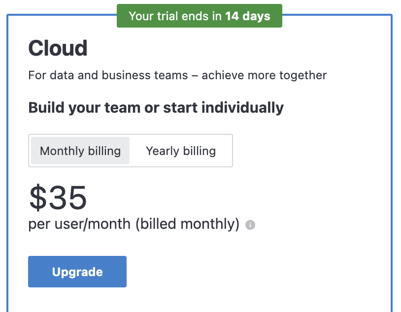Click the bold 14 days text
The image size is (401, 312).
(248, 16)
